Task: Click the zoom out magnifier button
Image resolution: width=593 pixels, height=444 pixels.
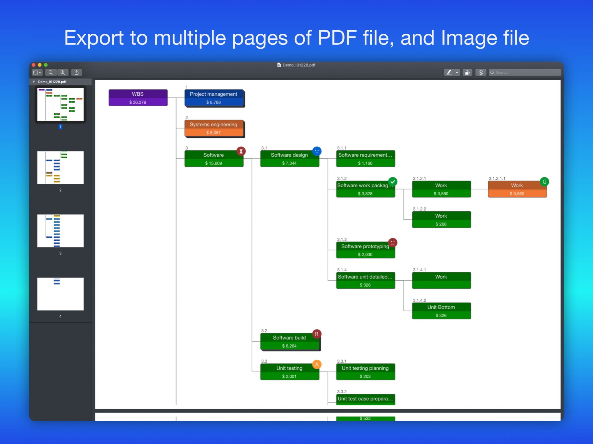Action: 51,73
